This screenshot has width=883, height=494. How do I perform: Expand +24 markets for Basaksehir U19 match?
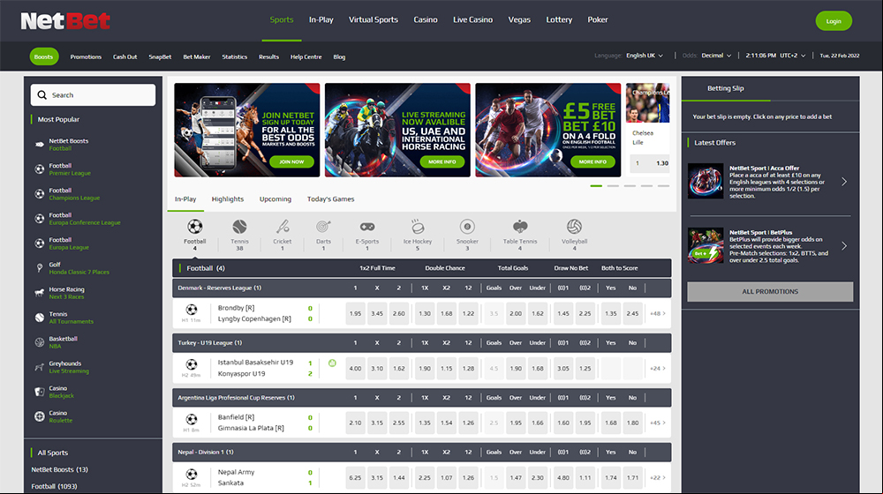coord(657,369)
